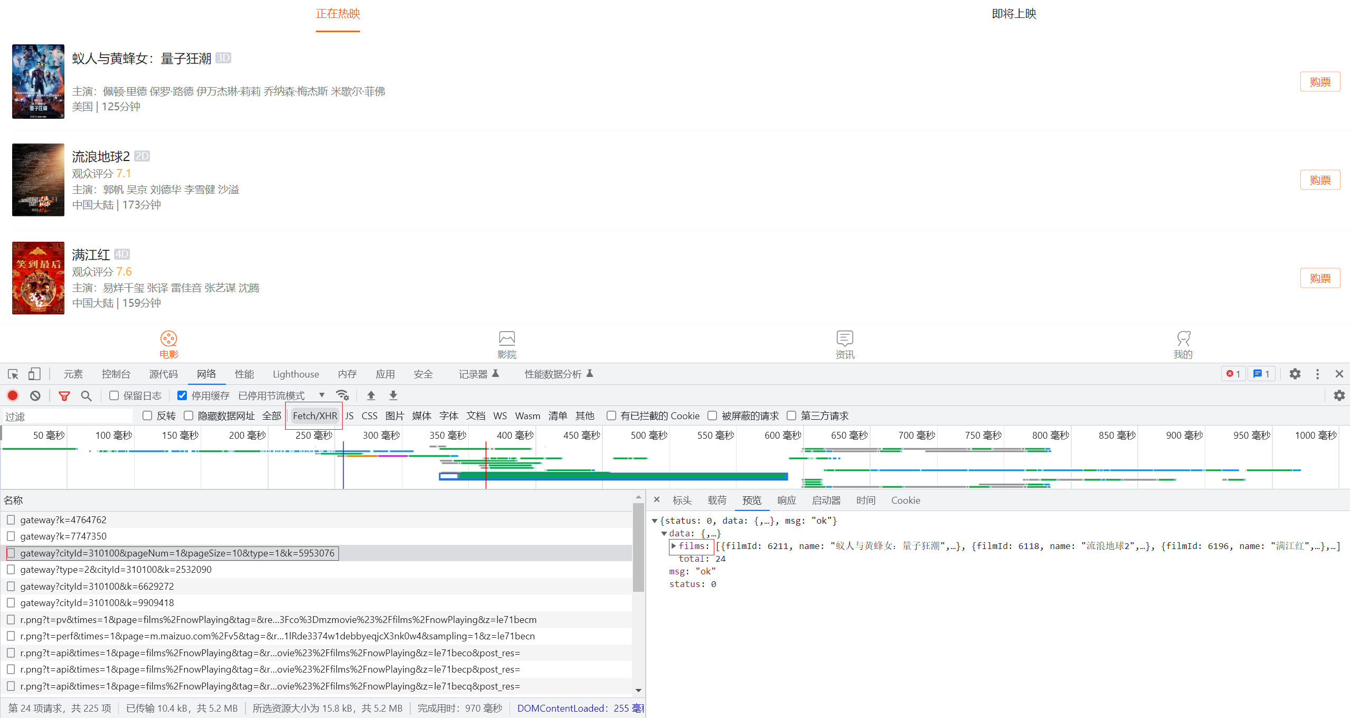Enable the 保留日志 checkbox
Image resolution: width=1350 pixels, height=718 pixels.
click(x=114, y=395)
